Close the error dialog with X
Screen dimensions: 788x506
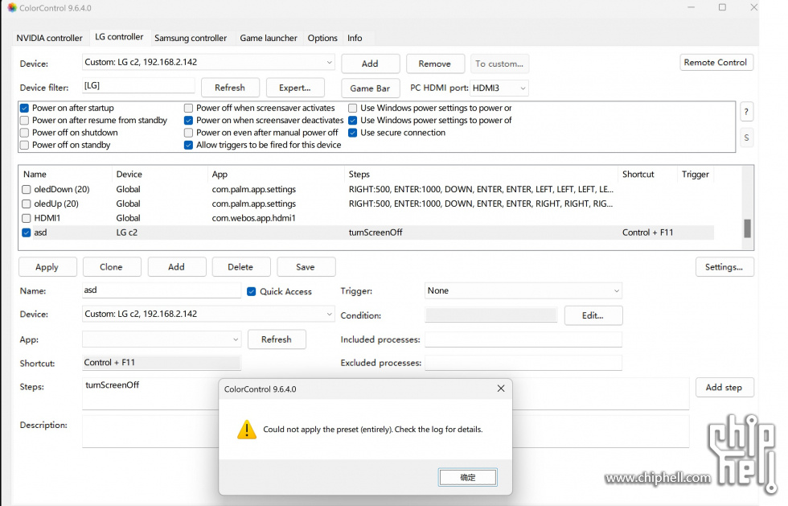click(500, 389)
